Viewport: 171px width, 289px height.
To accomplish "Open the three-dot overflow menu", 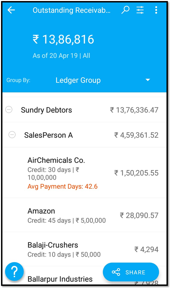I will (156, 10).
